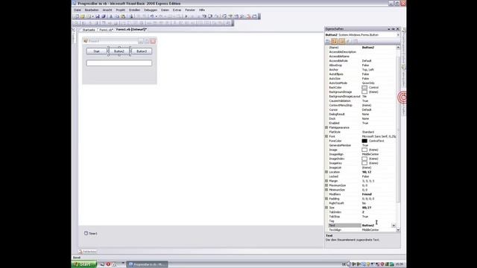
Task: Expand the MaximumSize property
Action: tap(326, 185)
